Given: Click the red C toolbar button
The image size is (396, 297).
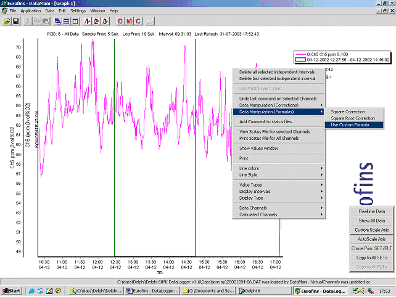Looking at the screenshot, I should (x=138, y=21).
